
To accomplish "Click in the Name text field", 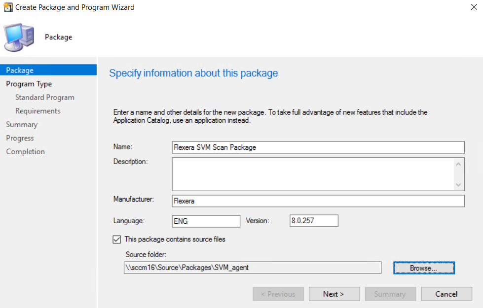I will point(318,147).
